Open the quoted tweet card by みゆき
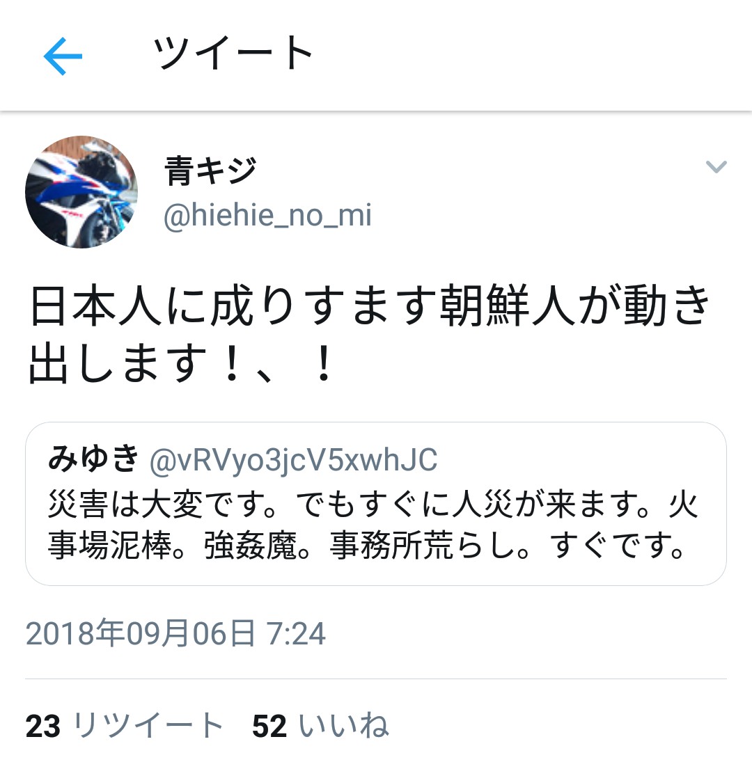Screen dimensions: 752x769 [376, 504]
